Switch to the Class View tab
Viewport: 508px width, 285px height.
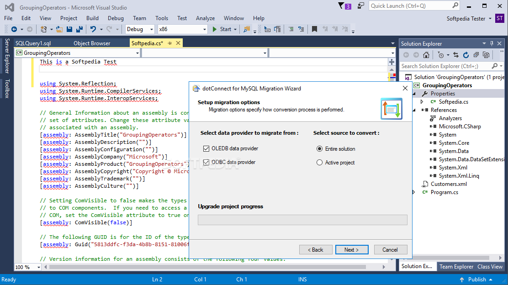tap(490, 267)
